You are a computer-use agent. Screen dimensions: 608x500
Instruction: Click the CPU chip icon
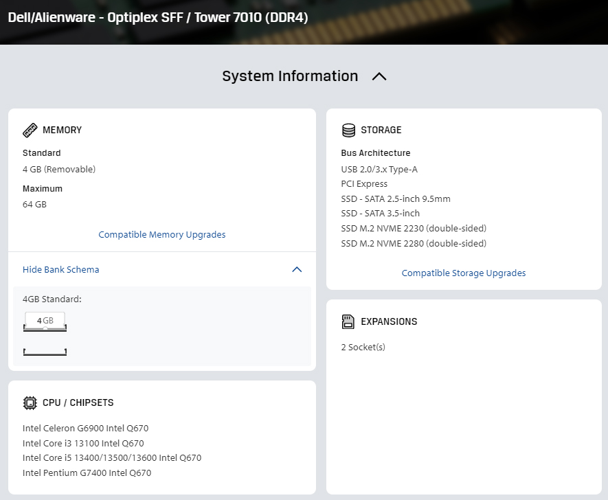coord(30,403)
